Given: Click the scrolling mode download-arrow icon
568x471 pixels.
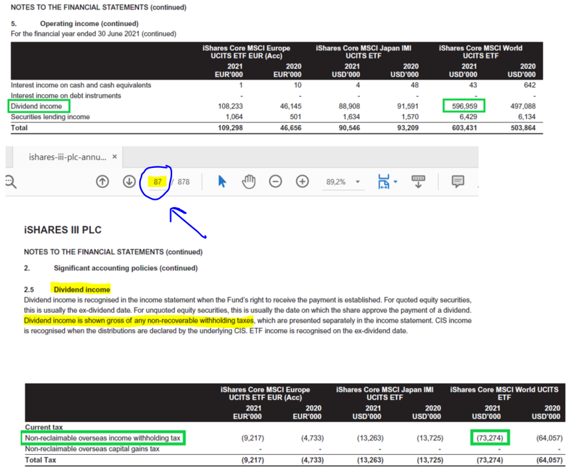Looking at the screenshot, I should (x=418, y=182).
